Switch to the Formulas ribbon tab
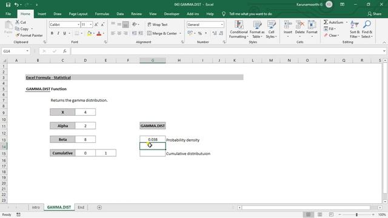The height and width of the screenshot is (218, 388). [102, 14]
